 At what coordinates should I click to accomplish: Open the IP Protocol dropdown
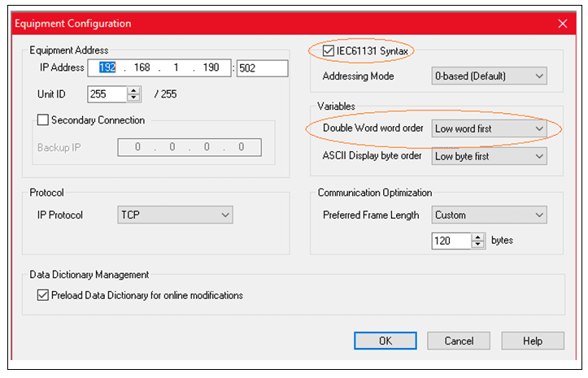click(x=175, y=215)
